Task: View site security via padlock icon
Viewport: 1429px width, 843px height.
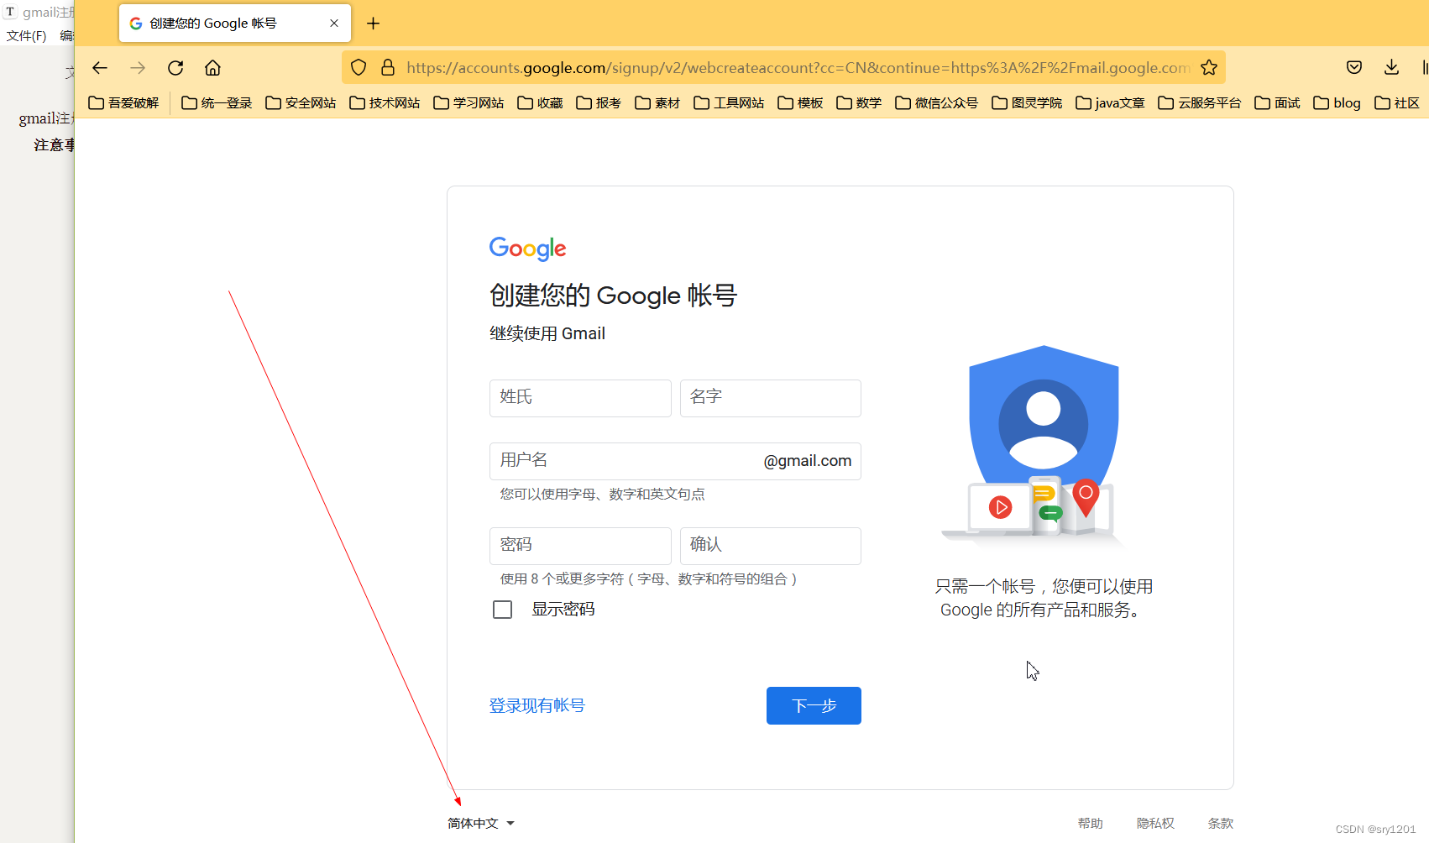Action: 388,68
